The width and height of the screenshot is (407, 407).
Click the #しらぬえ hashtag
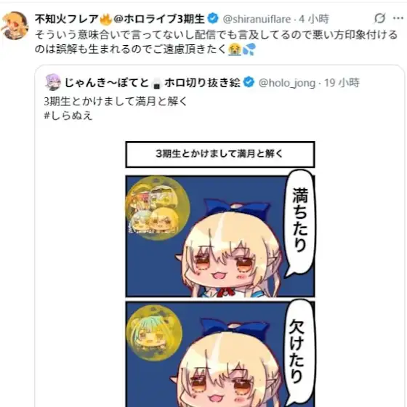point(68,116)
